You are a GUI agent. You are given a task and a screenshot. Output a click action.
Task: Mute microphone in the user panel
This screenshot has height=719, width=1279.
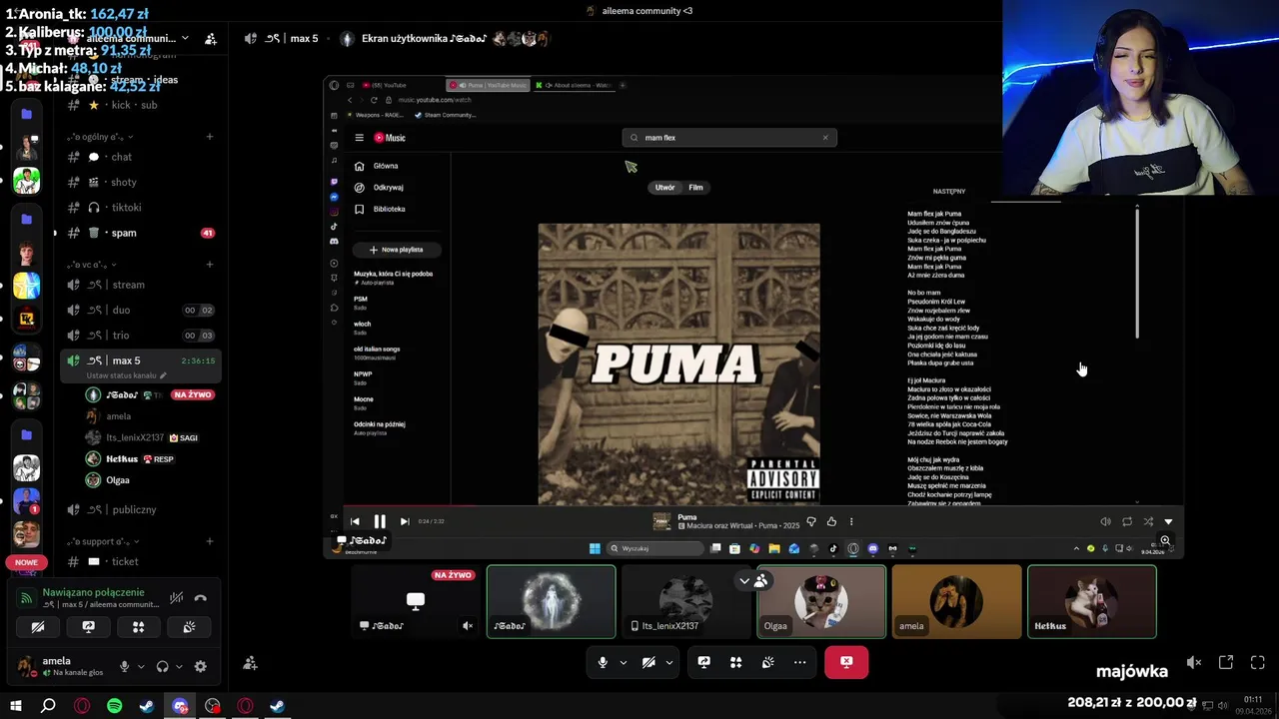(125, 666)
